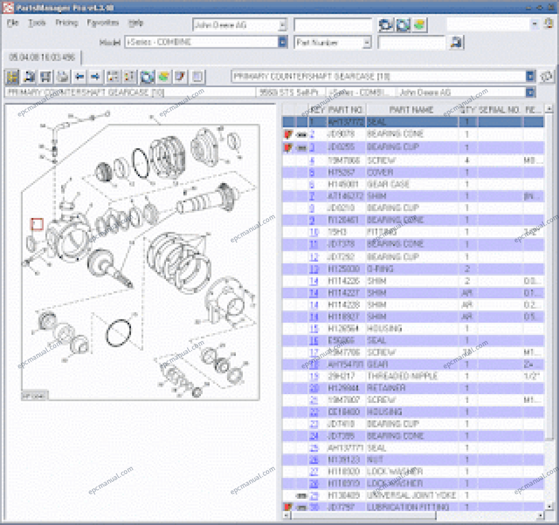Click key link 26 for the NUT row
Viewport: 559px width, 525px height.
pyautogui.click(x=314, y=460)
